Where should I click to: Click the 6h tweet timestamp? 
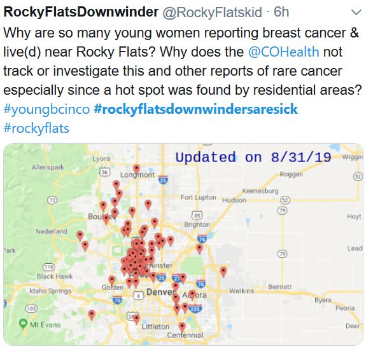281,12
